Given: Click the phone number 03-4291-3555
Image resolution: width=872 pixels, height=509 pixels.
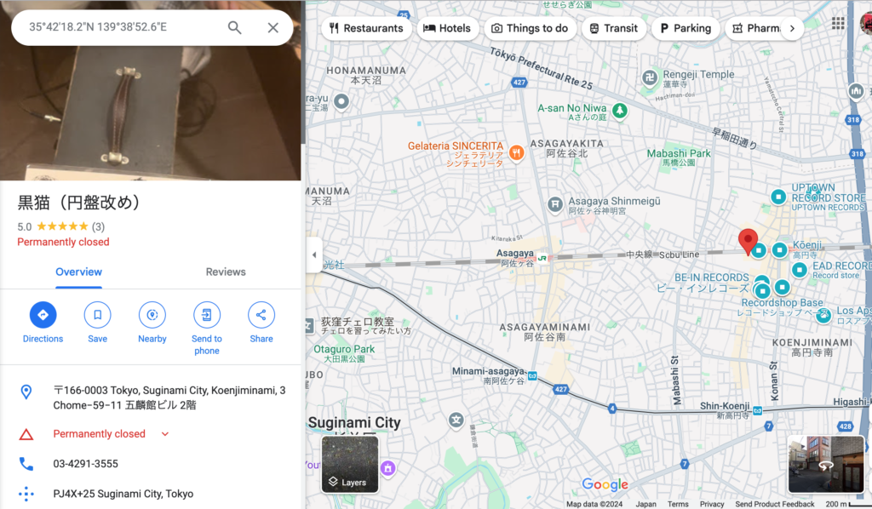Looking at the screenshot, I should click(86, 464).
